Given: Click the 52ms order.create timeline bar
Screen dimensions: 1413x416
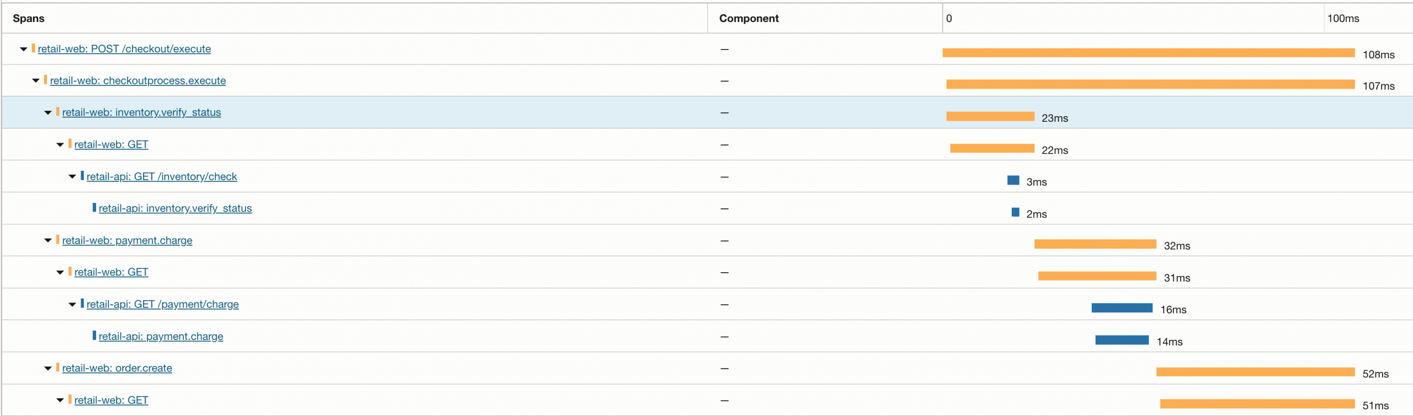Looking at the screenshot, I should (1255, 372).
